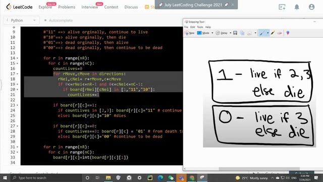
Task: Copy the snip with the copy icon
Action: (x=242, y=33)
